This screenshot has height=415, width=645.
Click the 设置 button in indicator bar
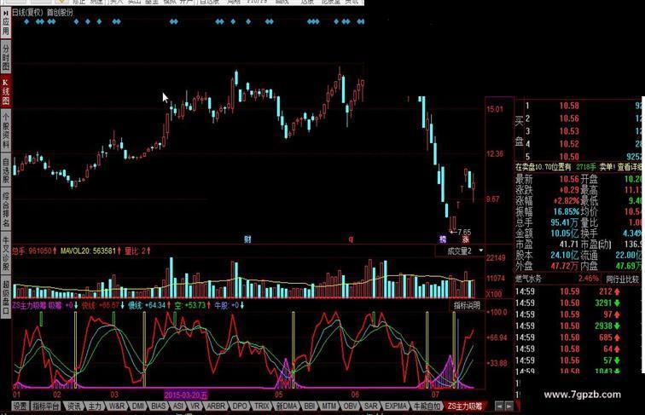(x=20, y=406)
